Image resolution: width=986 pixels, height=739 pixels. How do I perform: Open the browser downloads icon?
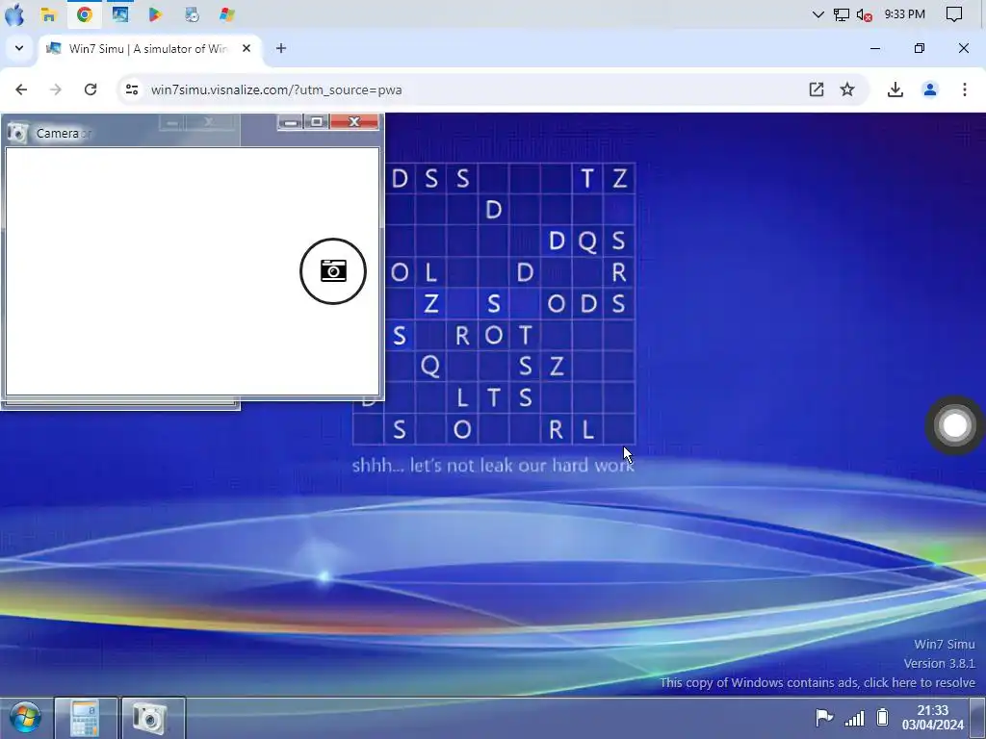pyautogui.click(x=895, y=89)
